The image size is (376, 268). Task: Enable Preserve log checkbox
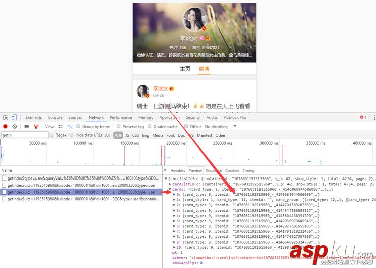118,126
